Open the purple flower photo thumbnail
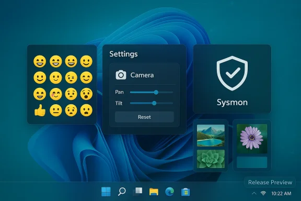 pos(252,139)
